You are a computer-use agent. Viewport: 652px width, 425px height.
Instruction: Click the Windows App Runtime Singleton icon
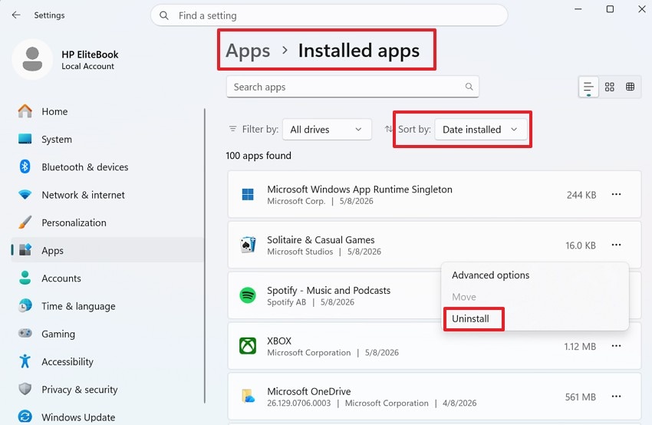pyautogui.click(x=248, y=194)
